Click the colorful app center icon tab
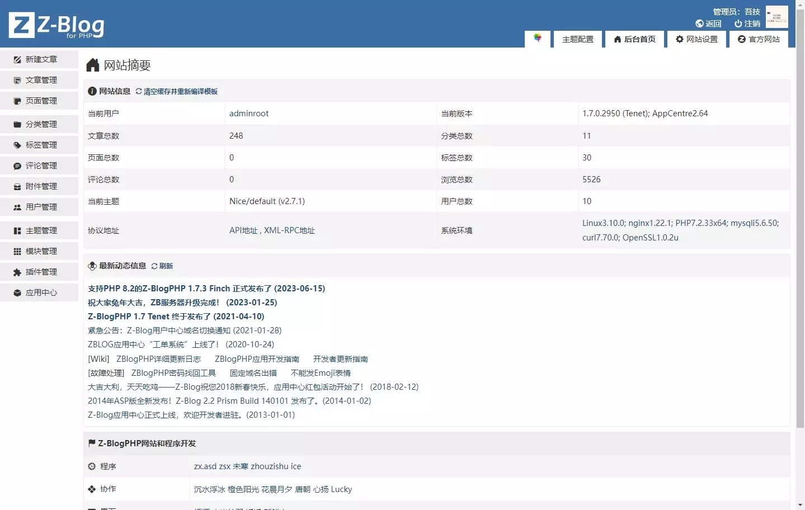The height and width of the screenshot is (510, 805). pos(538,38)
